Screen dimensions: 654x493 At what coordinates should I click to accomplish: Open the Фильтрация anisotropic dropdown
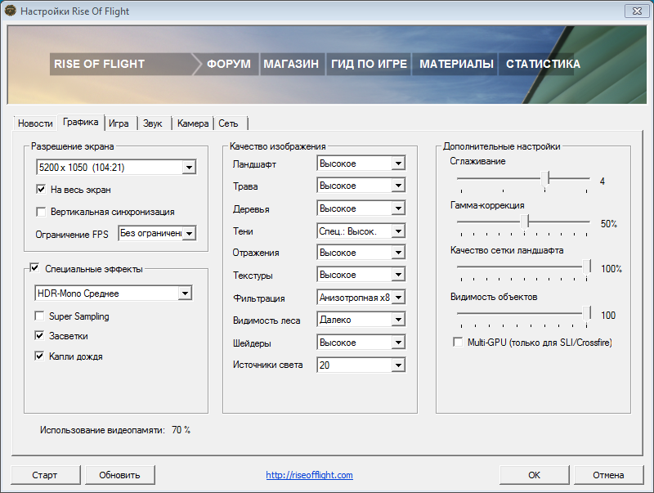[x=361, y=298]
